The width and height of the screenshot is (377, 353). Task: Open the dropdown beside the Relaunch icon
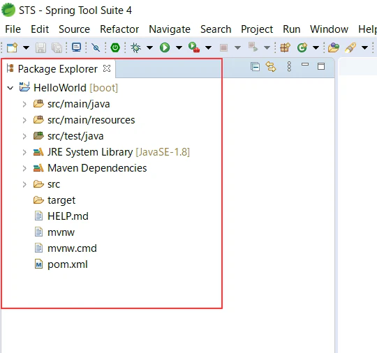tap(267, 47)
